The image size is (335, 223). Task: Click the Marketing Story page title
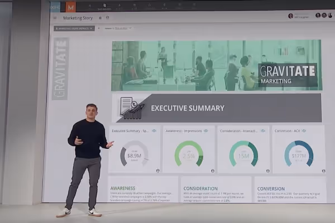click(x=78, y=18)
